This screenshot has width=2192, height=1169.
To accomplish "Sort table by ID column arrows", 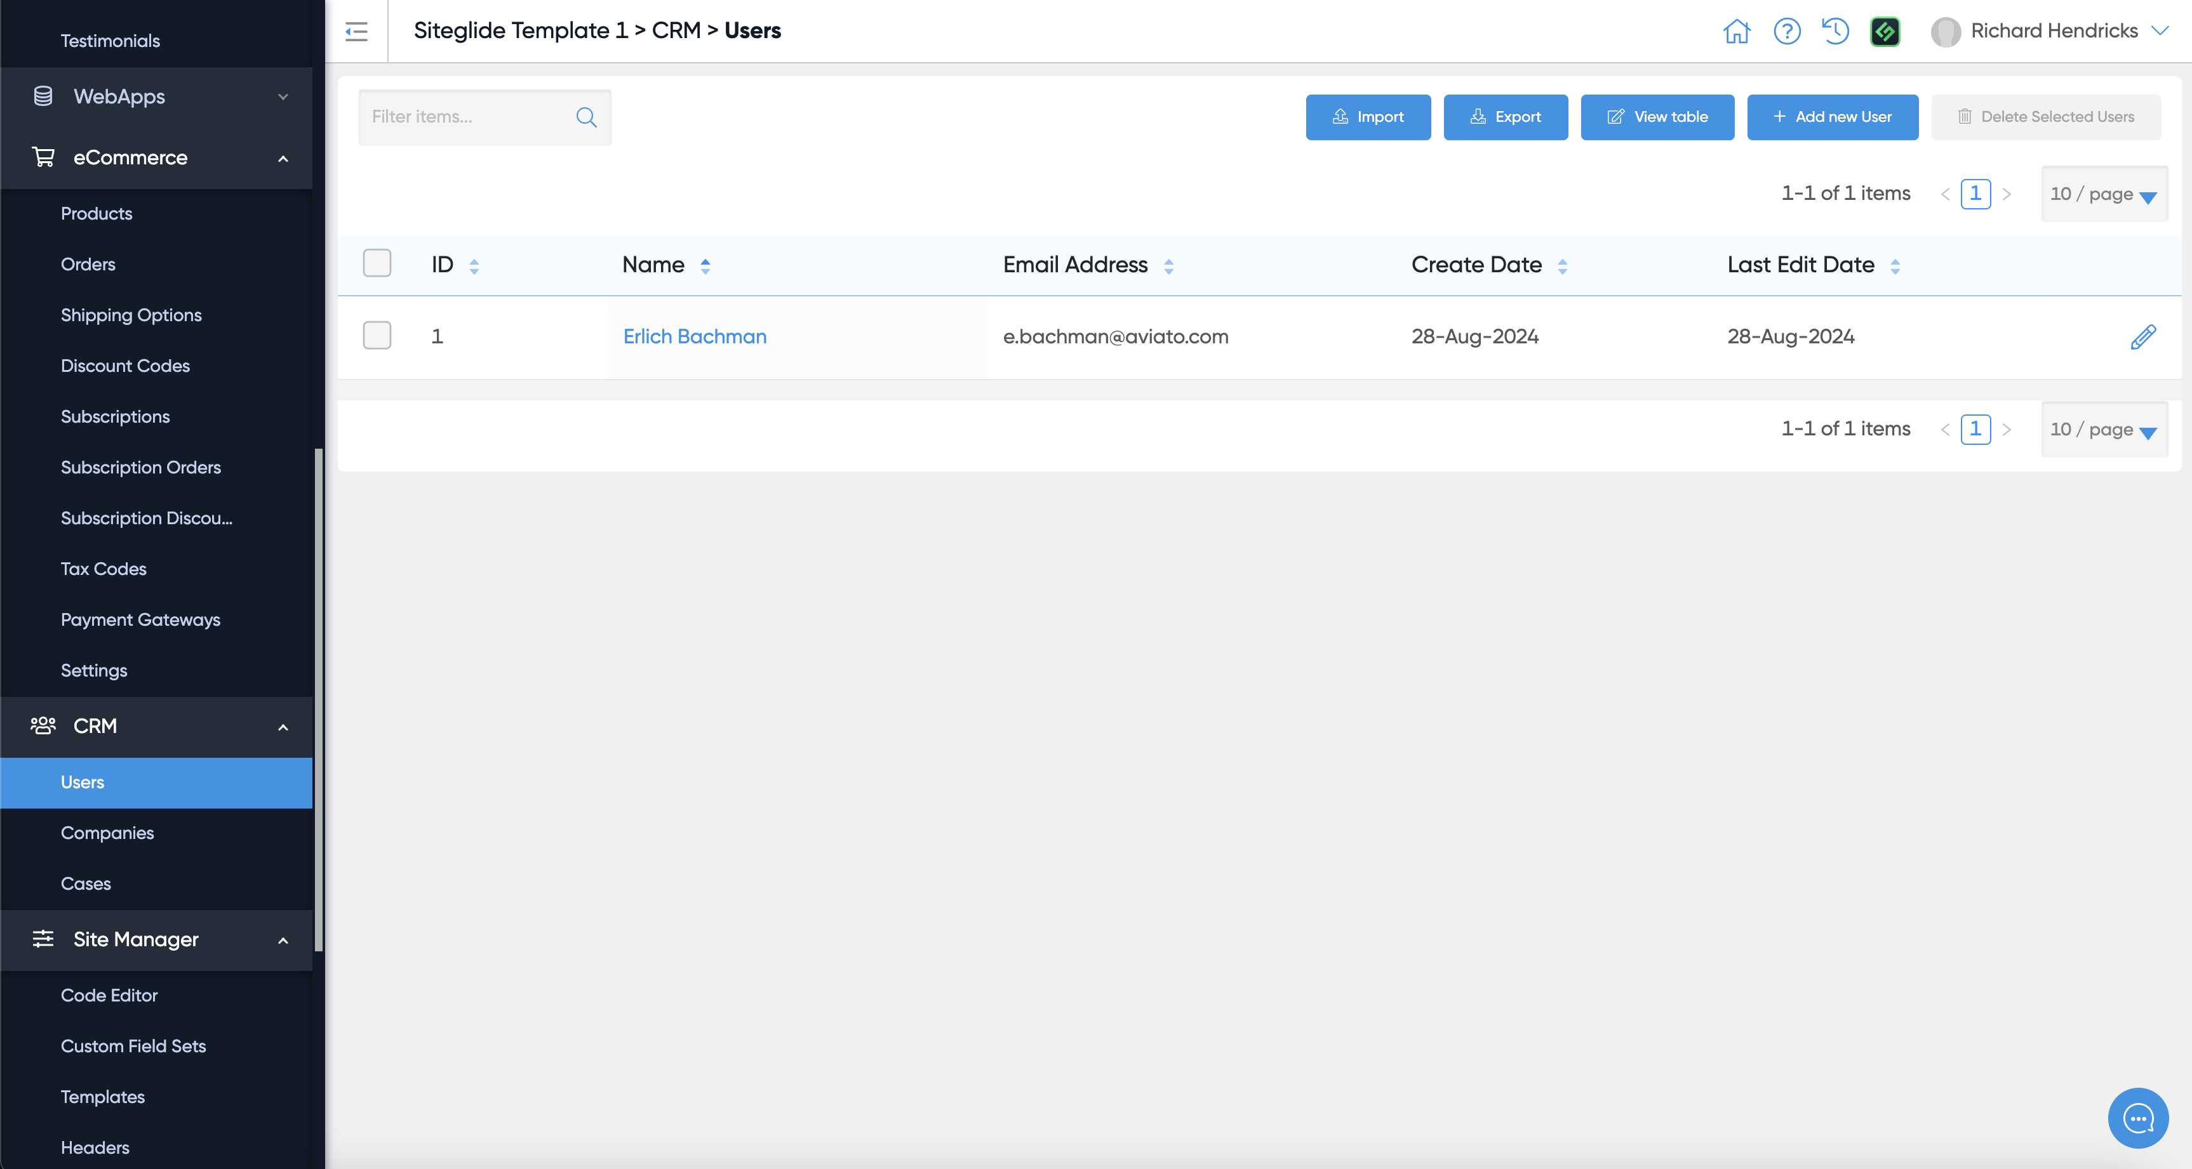I will (474, 266).
